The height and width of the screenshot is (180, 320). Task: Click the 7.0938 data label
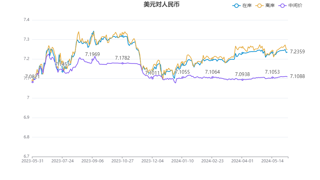click(242, 74)
